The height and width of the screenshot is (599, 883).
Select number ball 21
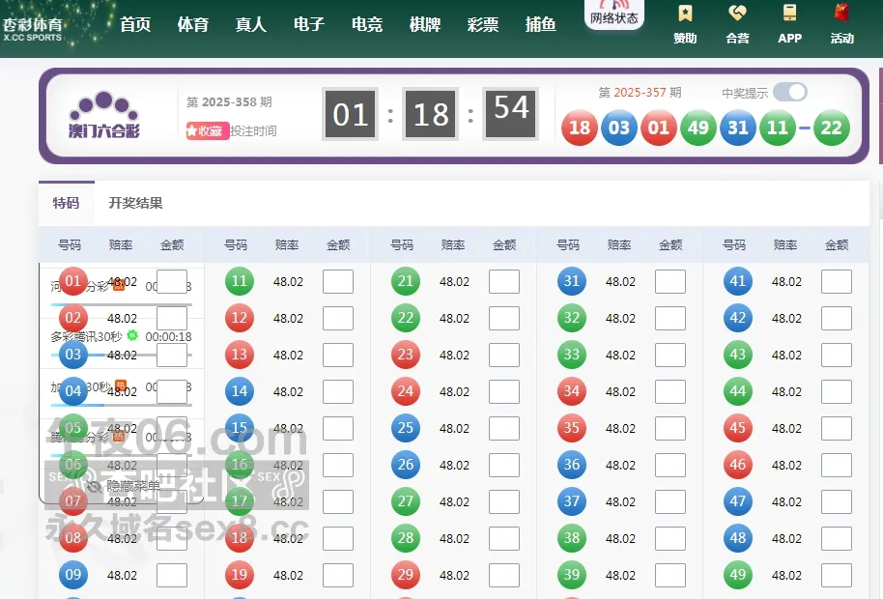406,281
